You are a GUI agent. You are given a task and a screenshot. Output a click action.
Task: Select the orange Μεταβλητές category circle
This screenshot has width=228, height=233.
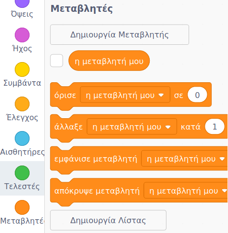(22, 207)
